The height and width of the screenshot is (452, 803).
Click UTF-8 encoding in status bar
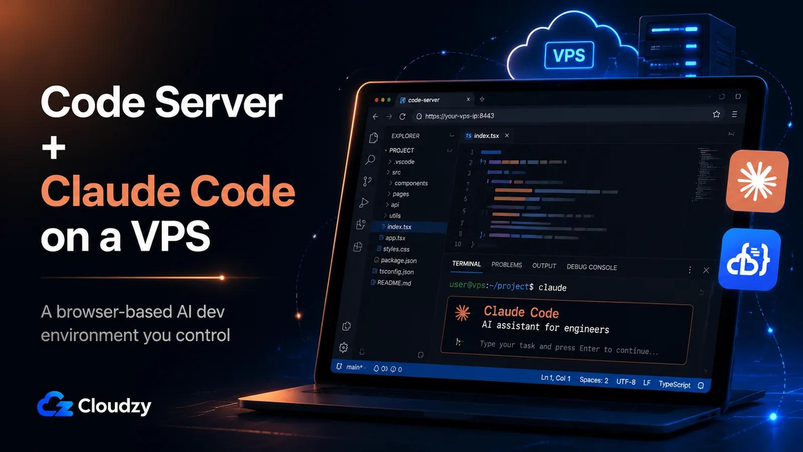626,382
